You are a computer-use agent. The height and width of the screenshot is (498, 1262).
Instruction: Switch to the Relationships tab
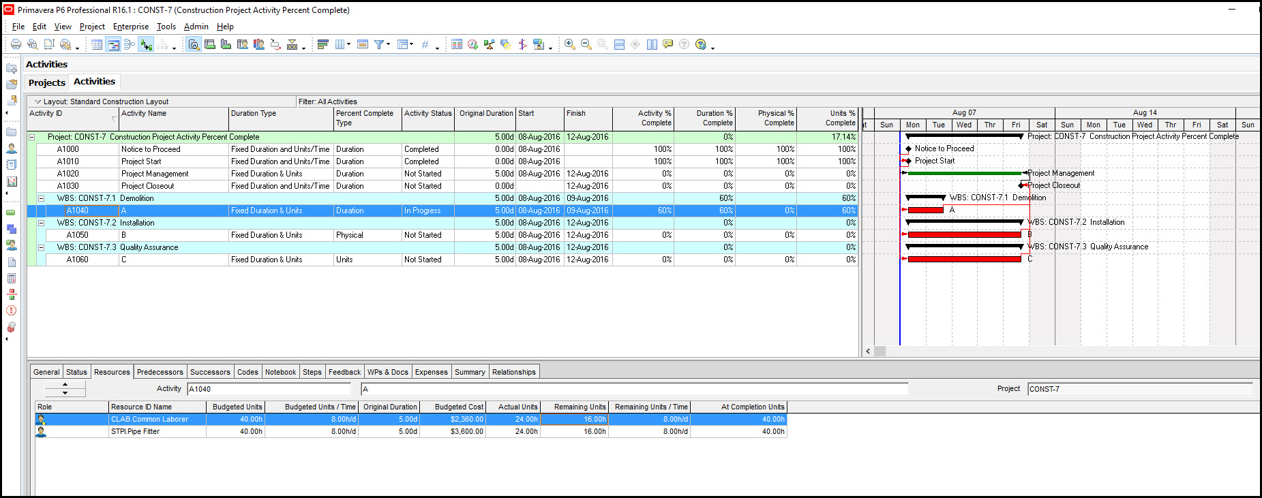[514, 372]
